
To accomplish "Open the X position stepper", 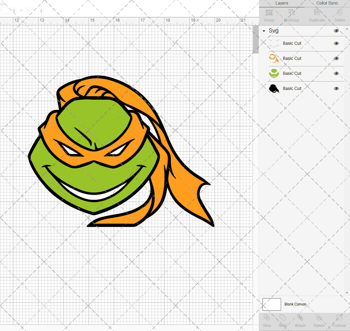I will point(14,11).
